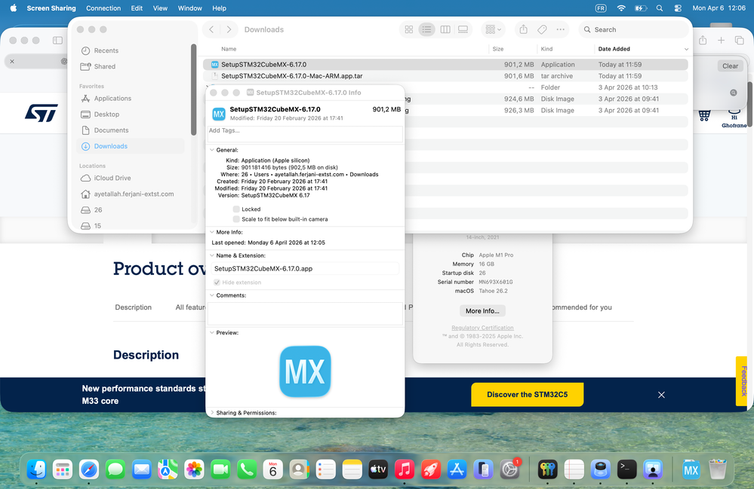
Task: Go back in Finder navigation
Action: click(x=211, y=29)
